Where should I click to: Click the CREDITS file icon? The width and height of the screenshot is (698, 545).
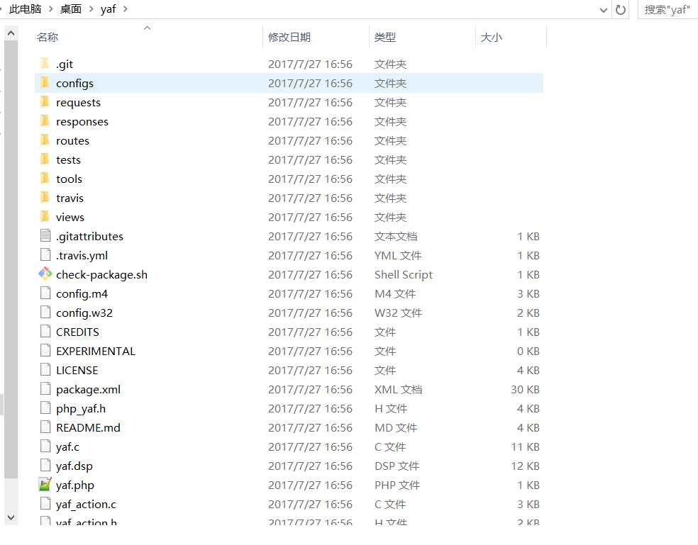click(45, 332)
